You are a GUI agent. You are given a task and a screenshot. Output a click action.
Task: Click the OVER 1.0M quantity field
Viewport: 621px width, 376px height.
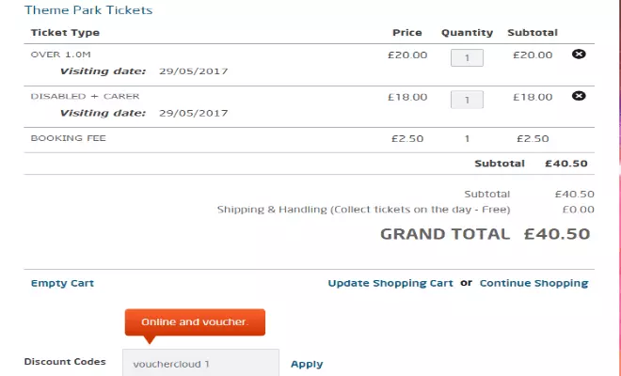coord(467,57)
